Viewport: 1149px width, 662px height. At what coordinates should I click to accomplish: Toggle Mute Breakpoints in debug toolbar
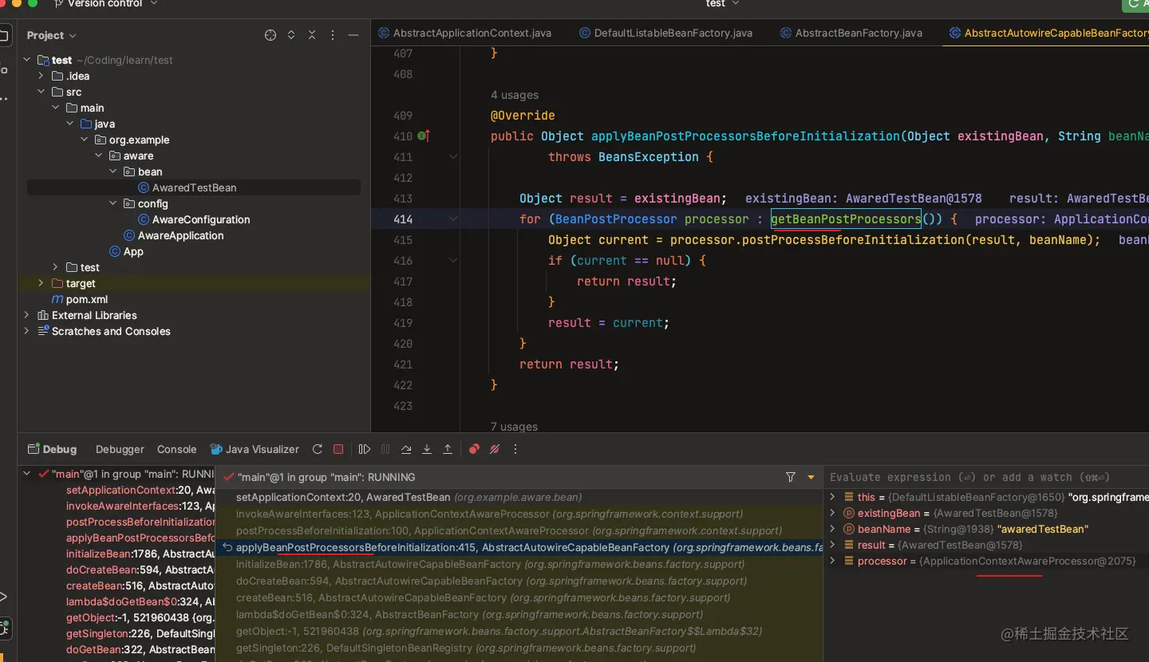coord(495,449)
